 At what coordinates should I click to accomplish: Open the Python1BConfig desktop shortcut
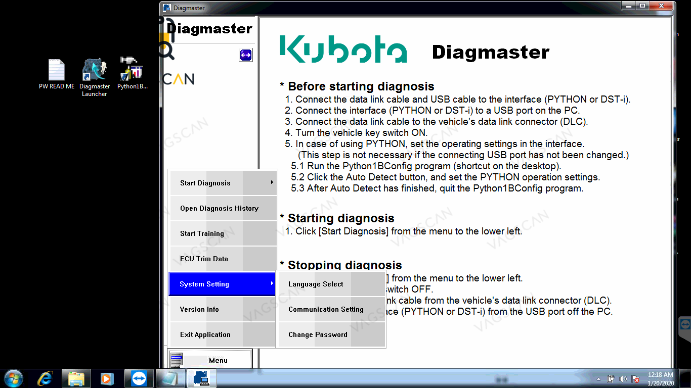[x=132, y=70]
